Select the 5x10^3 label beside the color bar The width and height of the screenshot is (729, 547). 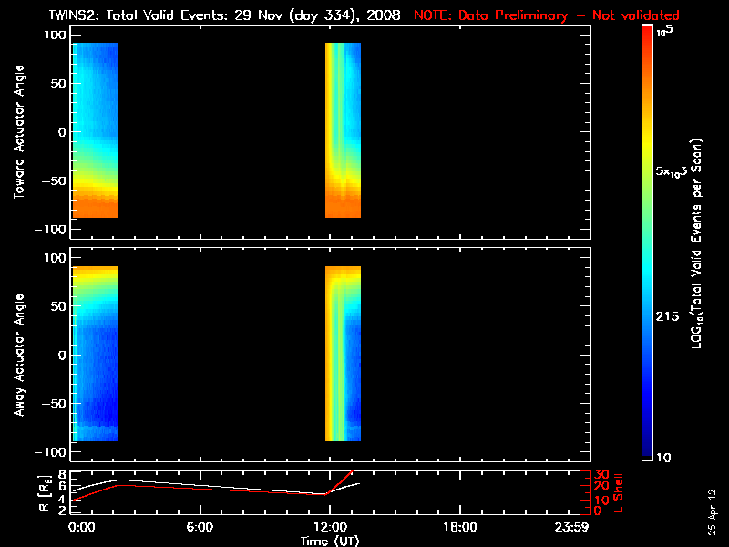tap(677, 171)
